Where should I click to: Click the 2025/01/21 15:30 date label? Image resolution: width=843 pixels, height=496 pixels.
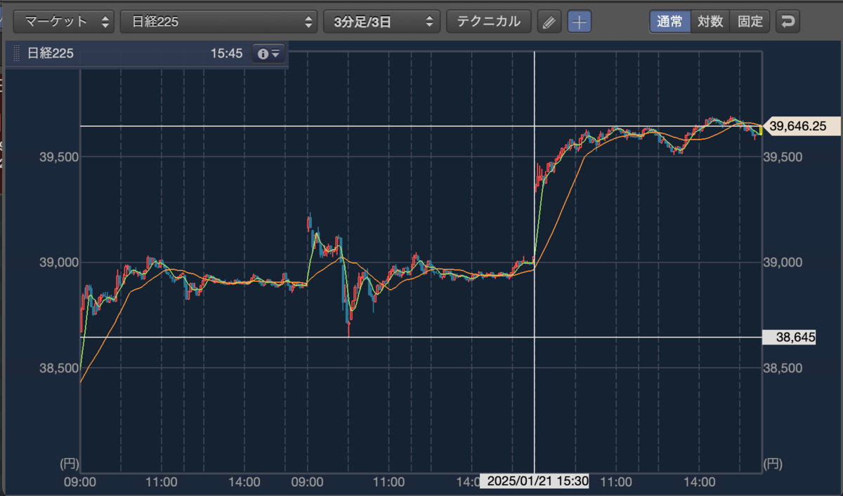click(535, 481)
